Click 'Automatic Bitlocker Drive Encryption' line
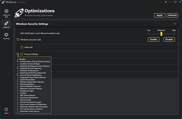The width and height of the screenshot is (182, 119). click(x=34, y=107)
